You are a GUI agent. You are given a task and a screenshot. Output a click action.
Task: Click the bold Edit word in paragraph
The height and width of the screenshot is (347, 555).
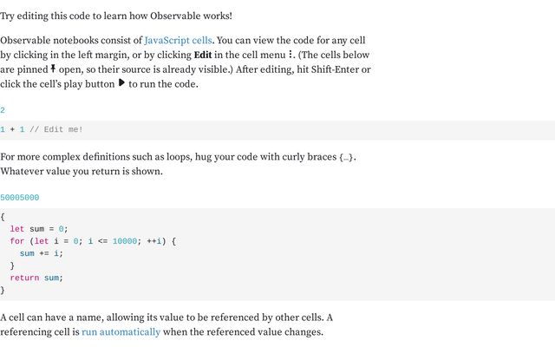pos(203,55)
